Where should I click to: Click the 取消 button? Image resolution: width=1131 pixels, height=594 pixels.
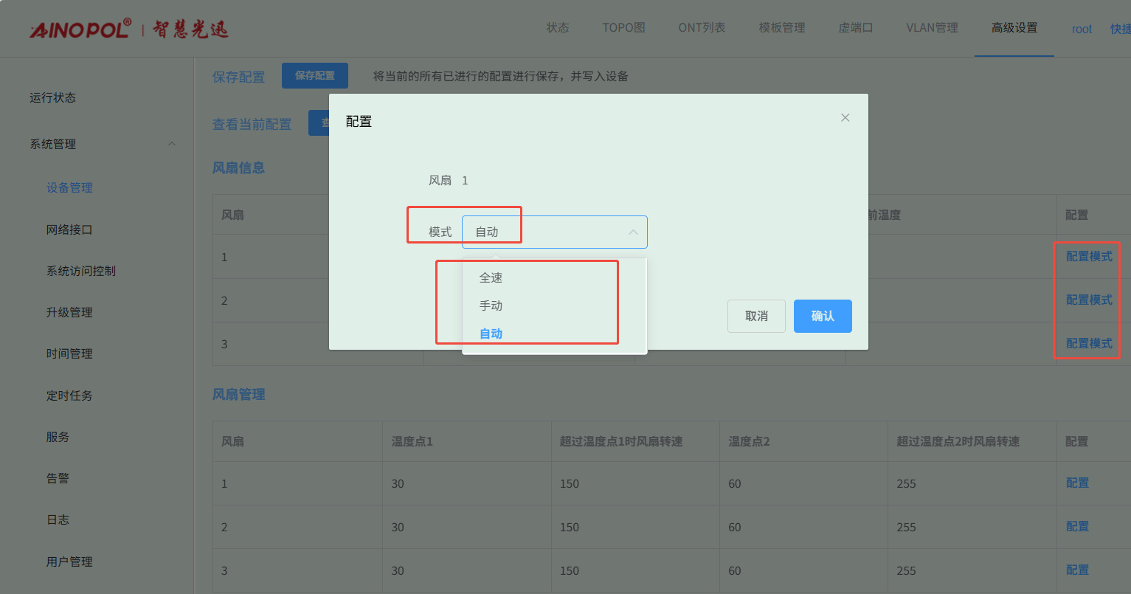tap(756, 316)
